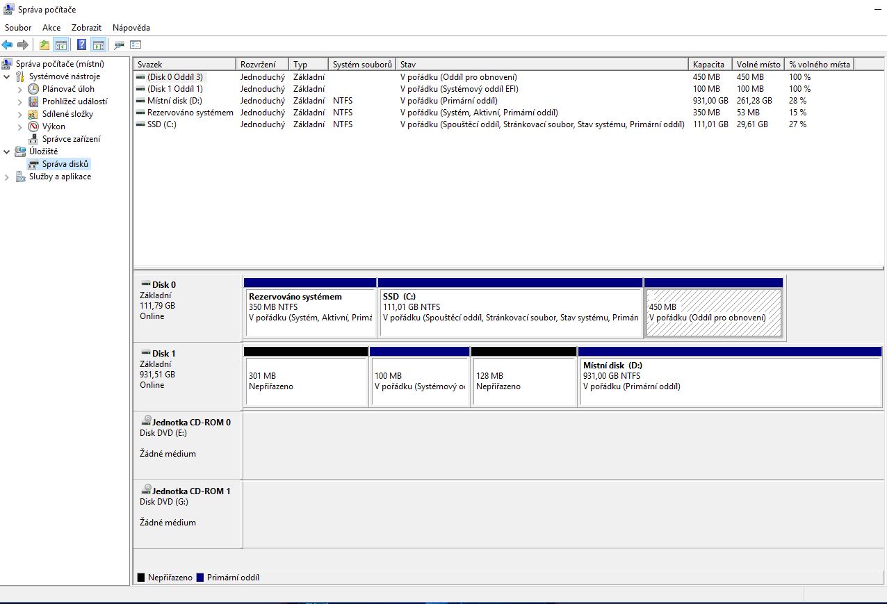Open Help via the question mark icon
Screen dimensions: 887x604
pos(82,45)
